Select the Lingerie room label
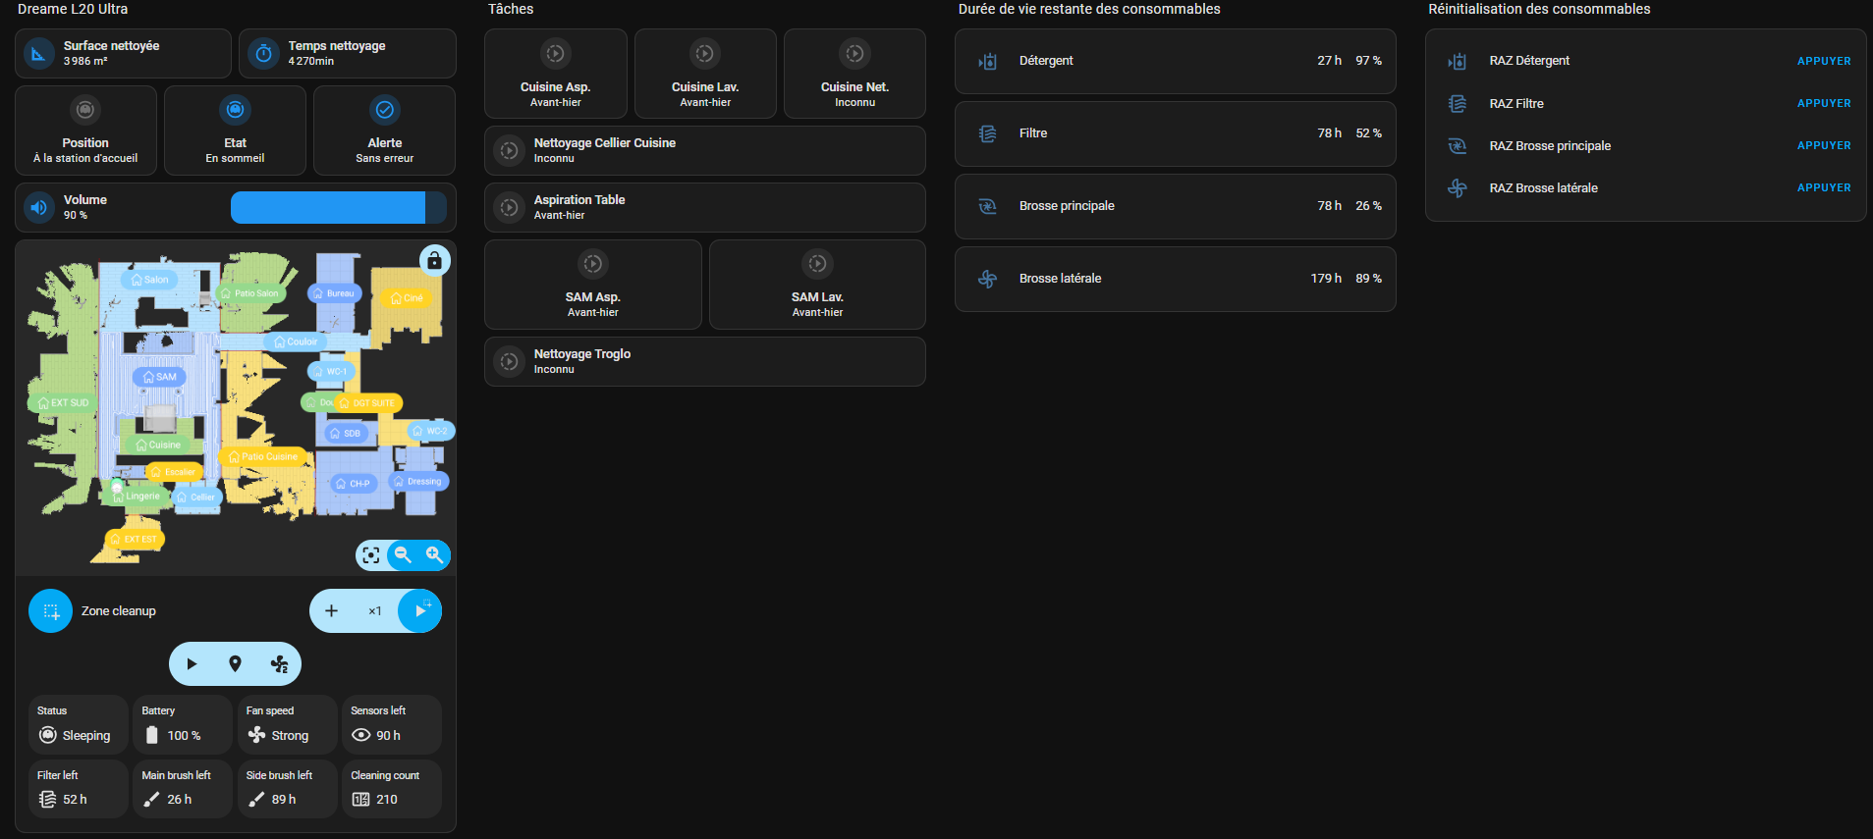The image size is (1873, 839). pos(135,496)
